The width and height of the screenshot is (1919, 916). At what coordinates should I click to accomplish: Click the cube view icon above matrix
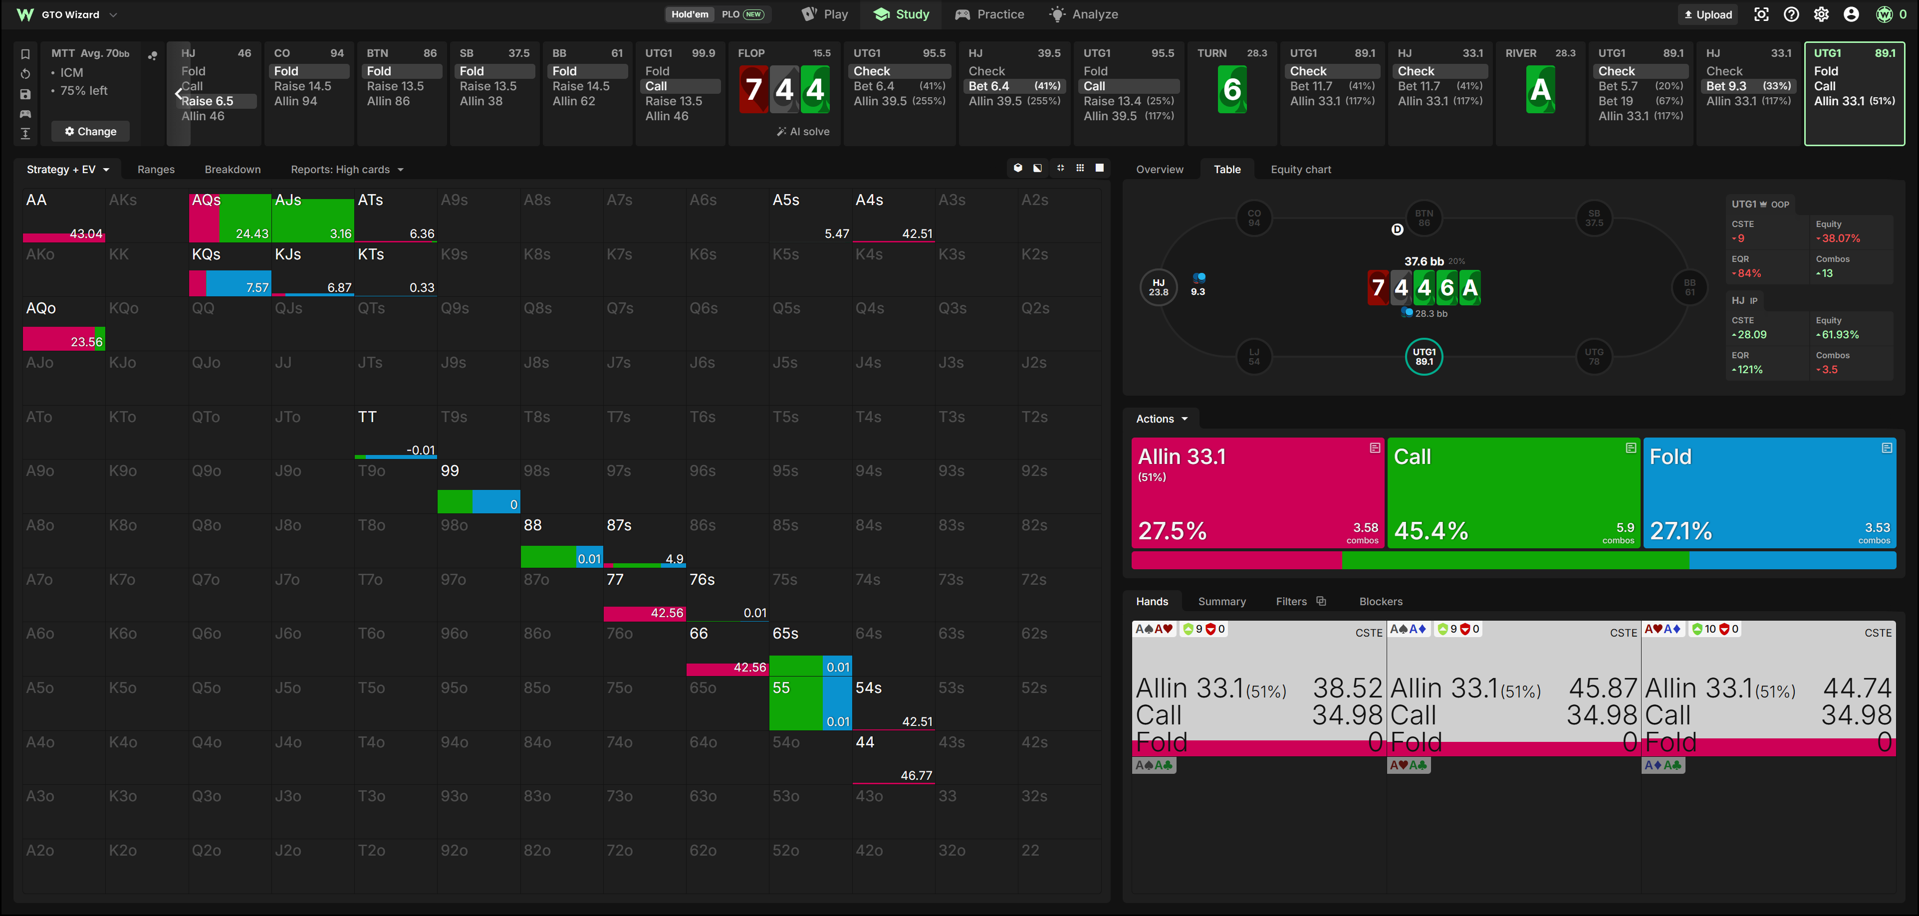pos(1017,168)
